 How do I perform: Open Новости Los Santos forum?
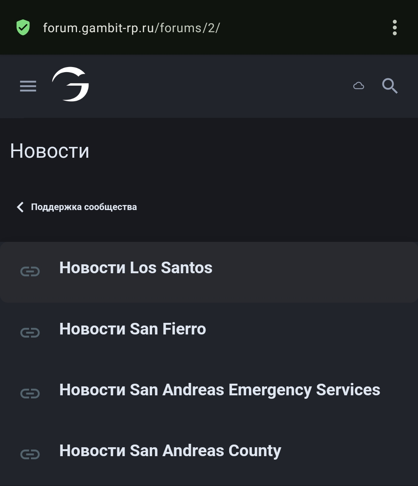click(136, 268)
